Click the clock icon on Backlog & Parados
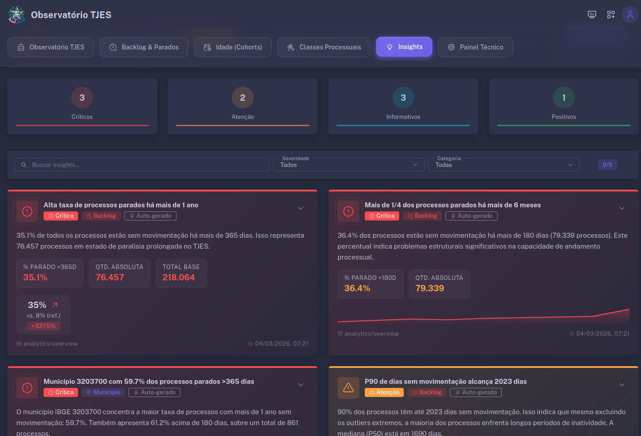Screen dimensions: 641x436 113,47
